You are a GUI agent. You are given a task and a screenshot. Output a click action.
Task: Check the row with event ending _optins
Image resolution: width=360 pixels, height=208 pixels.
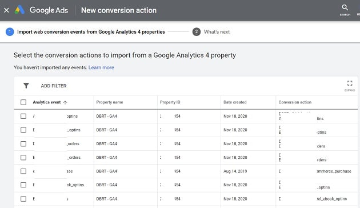(x=23, y=130)
